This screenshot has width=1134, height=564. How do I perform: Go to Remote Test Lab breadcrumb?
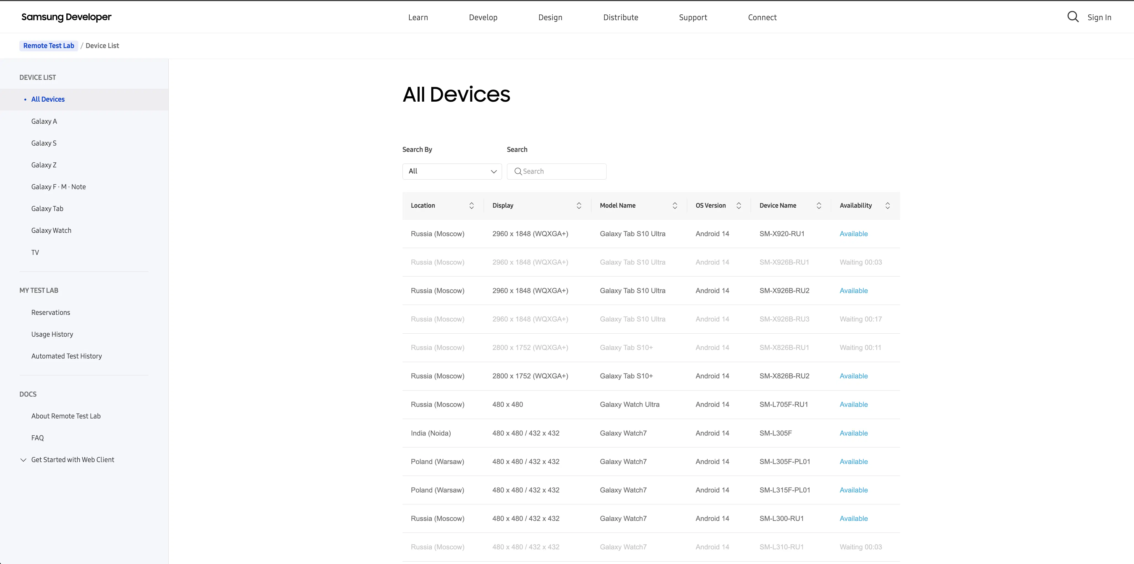48,45
